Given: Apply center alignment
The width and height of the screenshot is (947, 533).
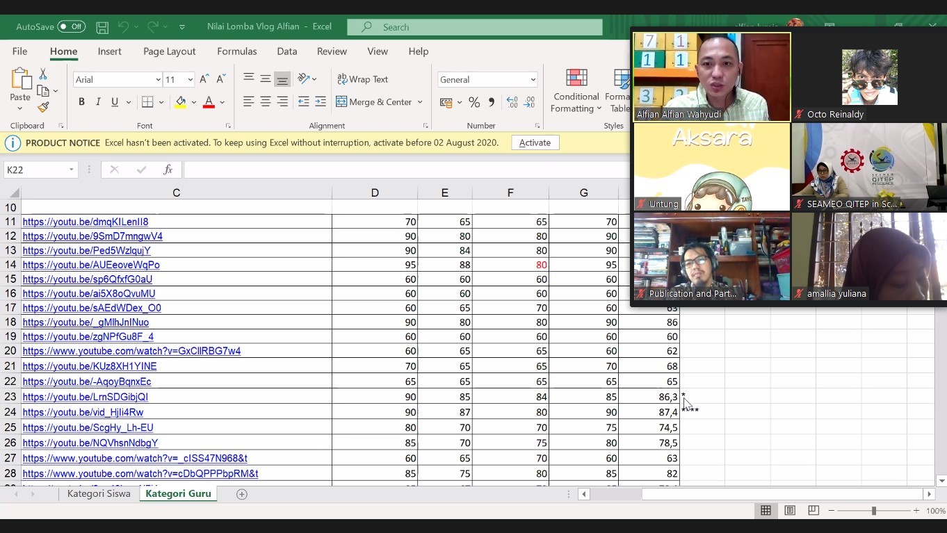Looking at the screenshot, I should click(265, 101).
